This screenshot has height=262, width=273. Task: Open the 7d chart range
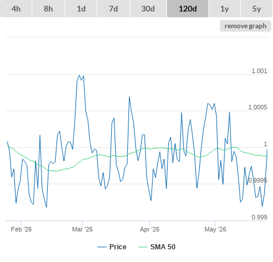click(x=113, y=9)
